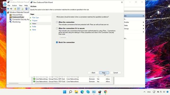Open Control Panel taskbar icon
This screenshot has width=170, height=95.
pyautogui.click(x=94, y=92)
